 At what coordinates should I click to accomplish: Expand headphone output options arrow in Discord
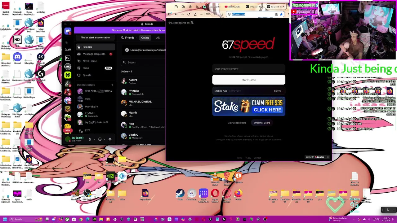click(x=104, y=139)
